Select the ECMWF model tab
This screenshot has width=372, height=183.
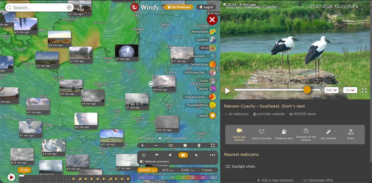pos(148,170)
